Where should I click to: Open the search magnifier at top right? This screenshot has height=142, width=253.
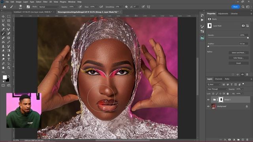(x=243, y=7)
